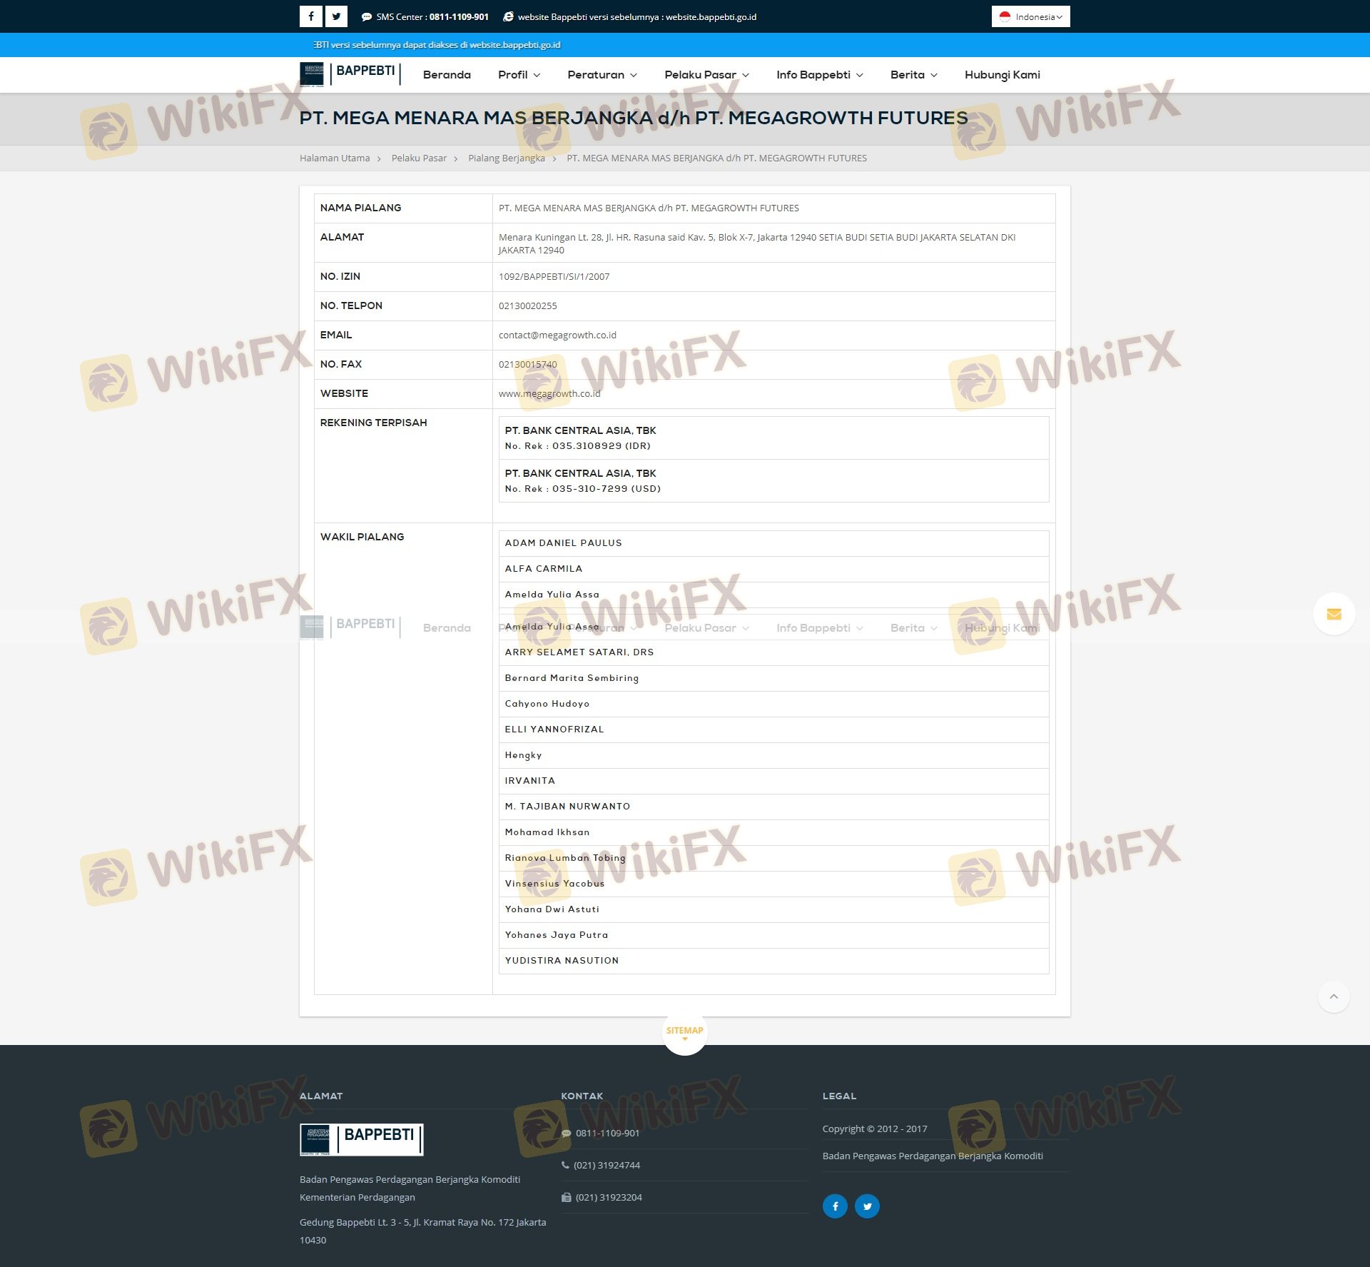Go to Beranda home page
The width and height of the screenshot is (1370, 1267).
coord(447,75)
